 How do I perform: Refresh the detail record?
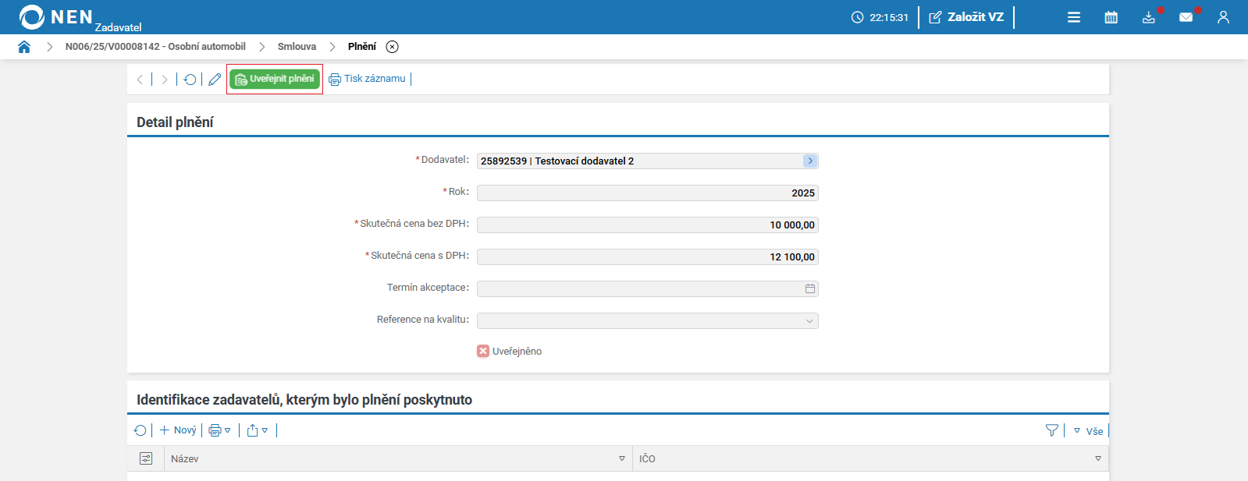point(190,80)
